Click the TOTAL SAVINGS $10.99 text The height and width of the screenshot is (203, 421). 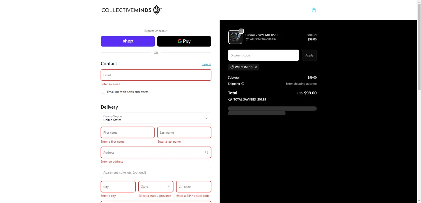(250, 99)
